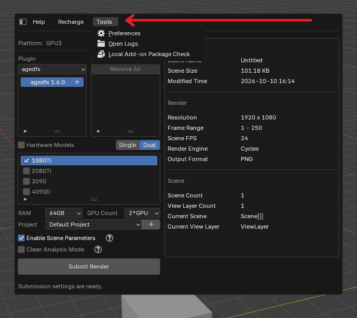Open the GPU Count 2*GPU dropdown
Viewport: 357px width, 318px height.
coord(142,213)
